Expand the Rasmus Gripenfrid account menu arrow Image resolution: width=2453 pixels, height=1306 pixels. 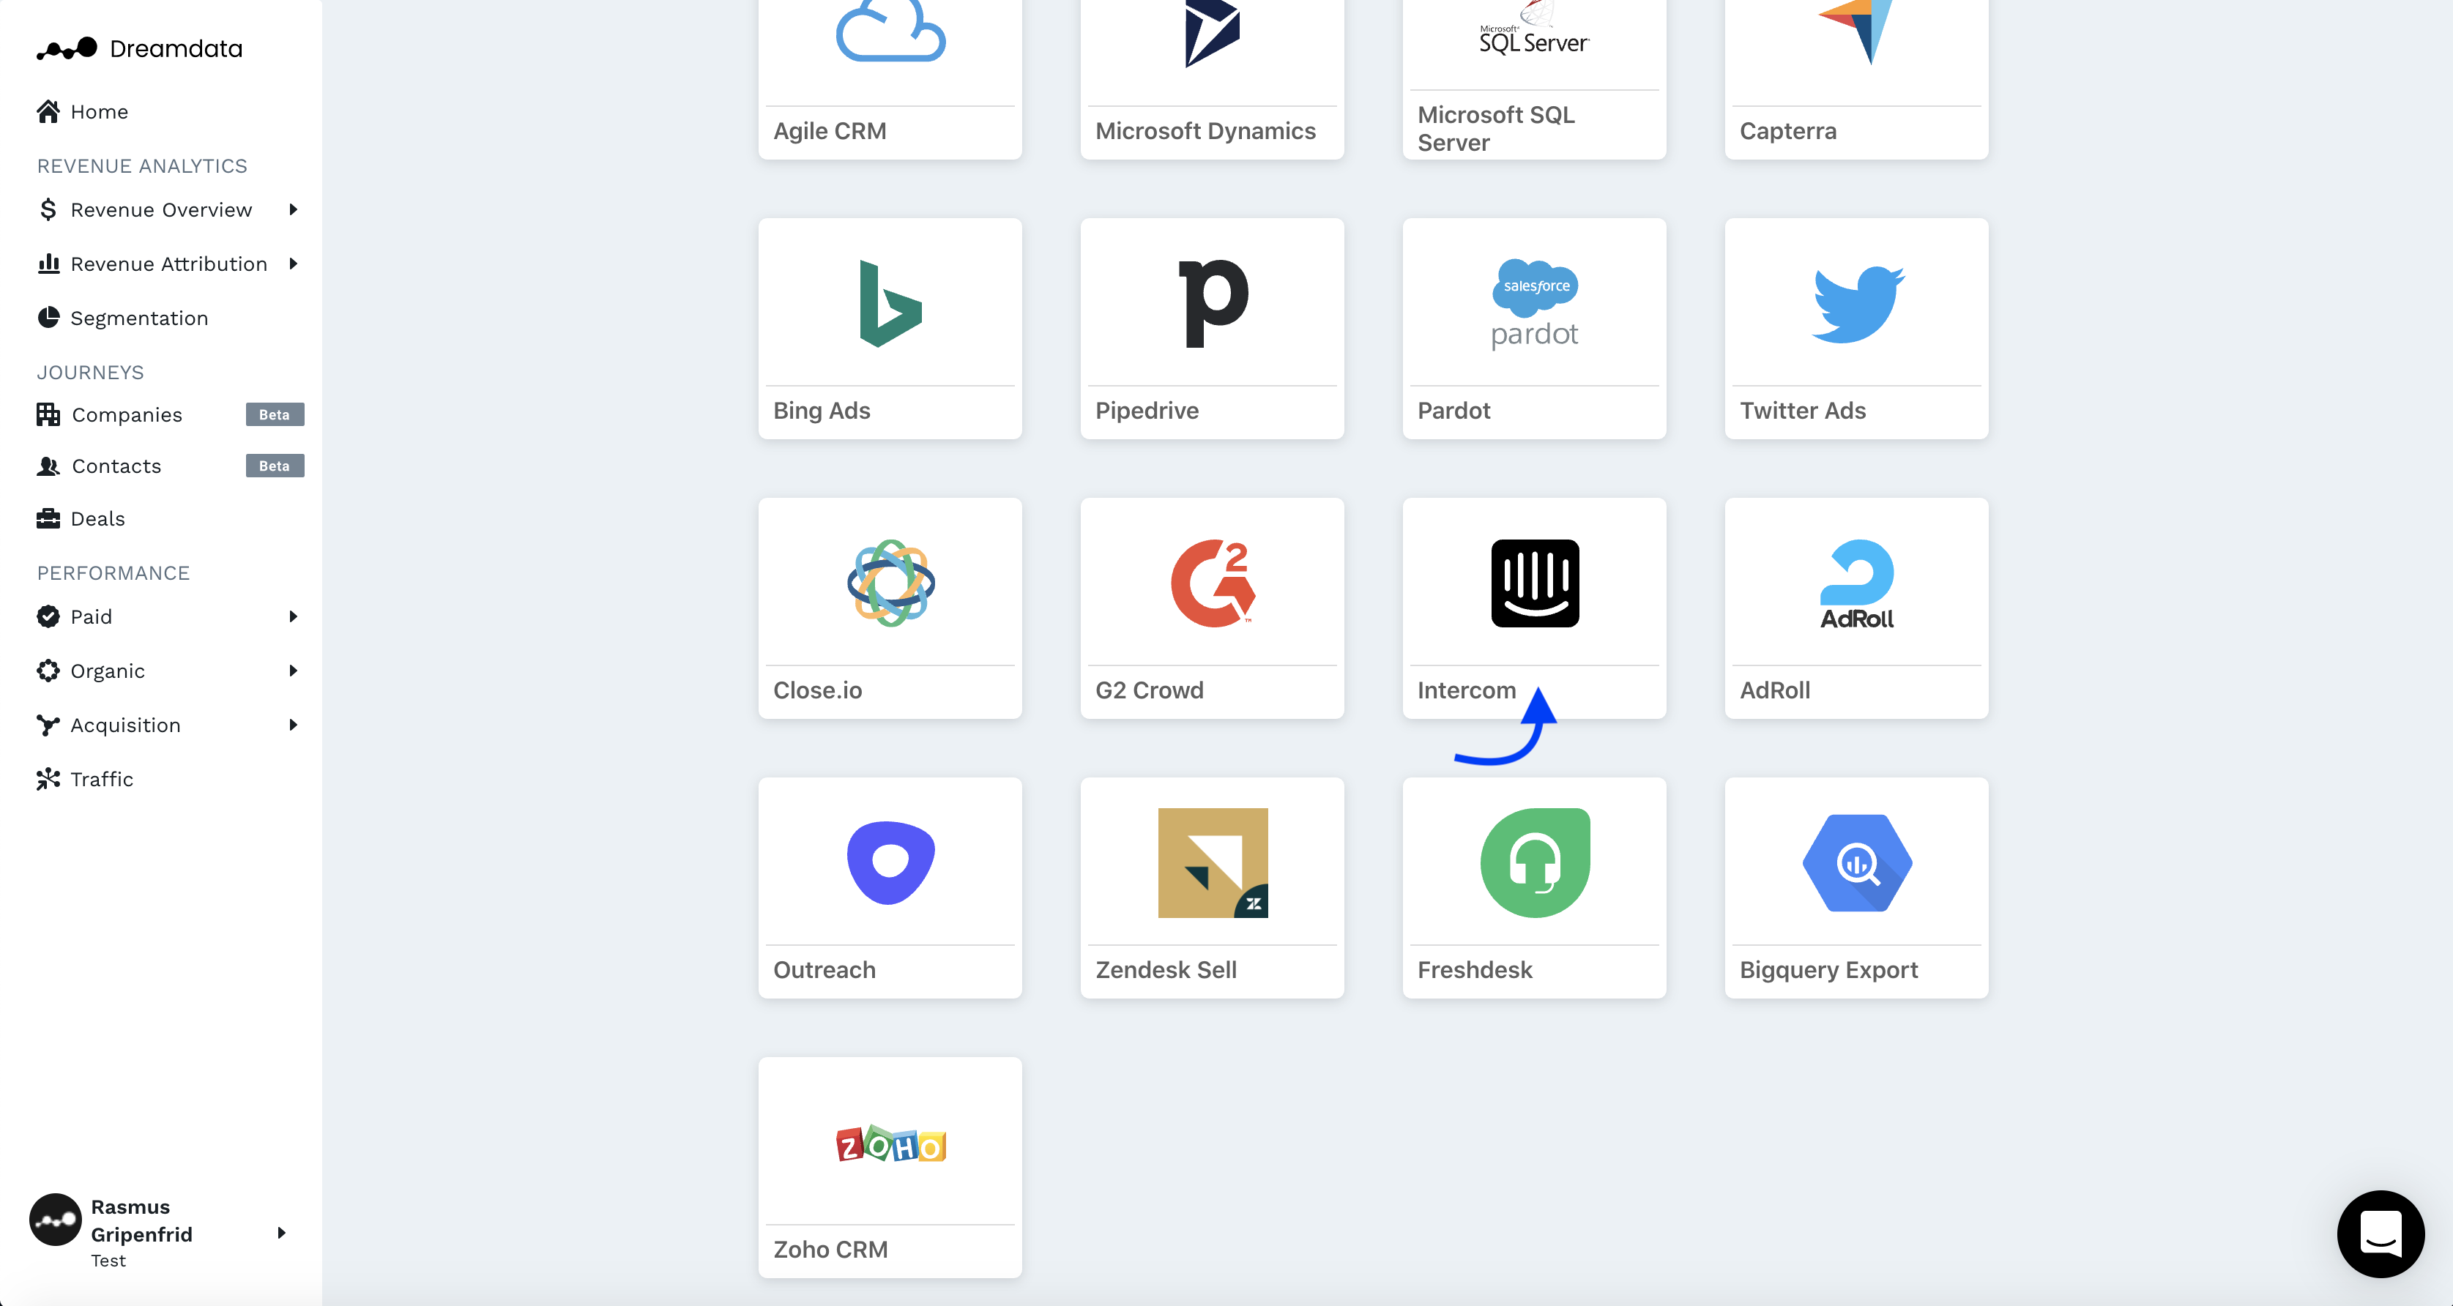281,1233
